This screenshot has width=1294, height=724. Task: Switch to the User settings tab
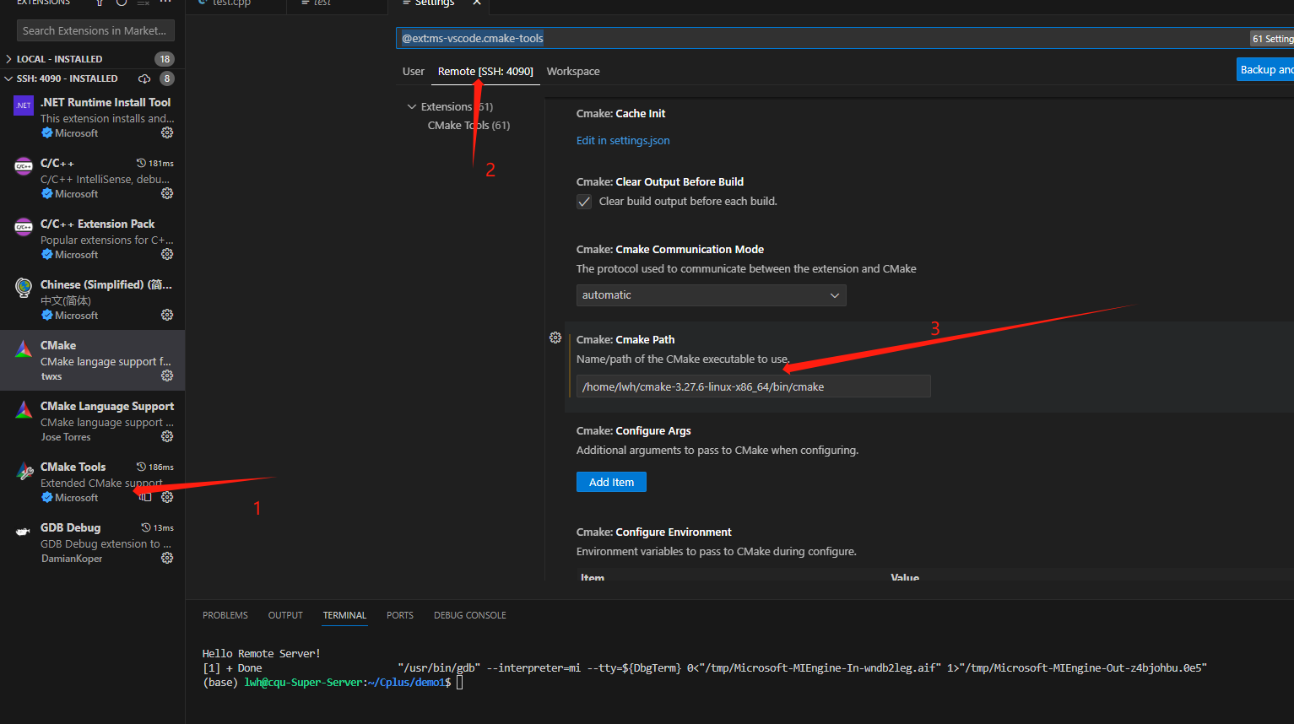click(x=414, y=72)
